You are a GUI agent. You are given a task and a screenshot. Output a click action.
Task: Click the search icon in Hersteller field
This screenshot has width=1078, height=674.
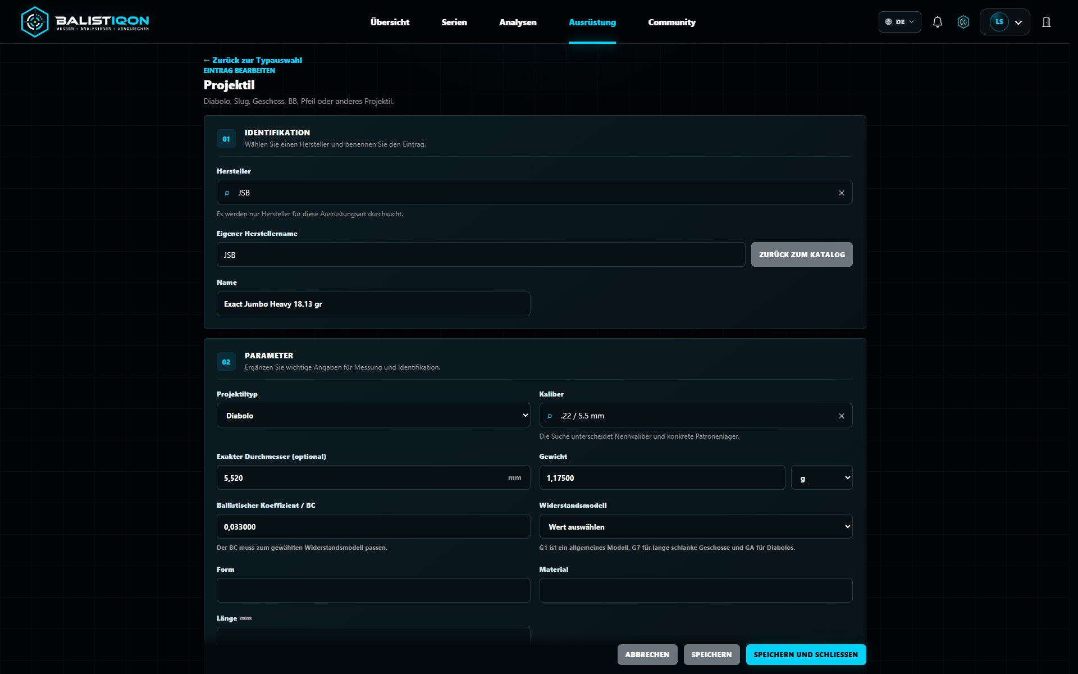(227, 193)
